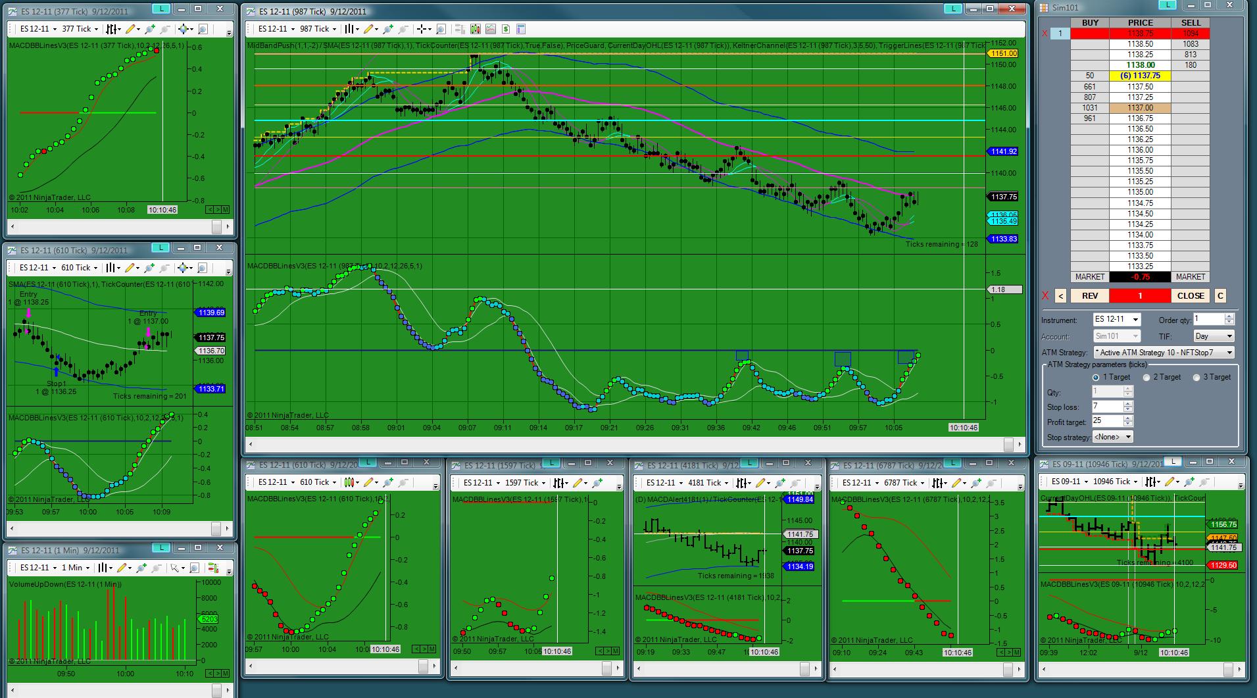1257x698 pixels.
Task: Click the red X beside the REV button
Action: pyautogui.click(x=1046, y=296)
